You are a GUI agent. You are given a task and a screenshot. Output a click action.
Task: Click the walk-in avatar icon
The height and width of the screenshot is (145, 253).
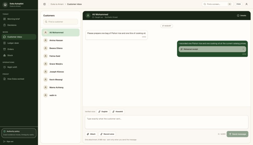coord(46,95)
